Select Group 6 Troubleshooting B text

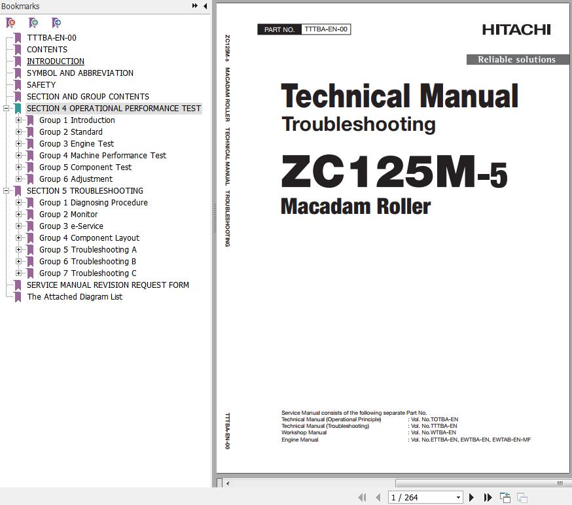(x=88, y=262)
